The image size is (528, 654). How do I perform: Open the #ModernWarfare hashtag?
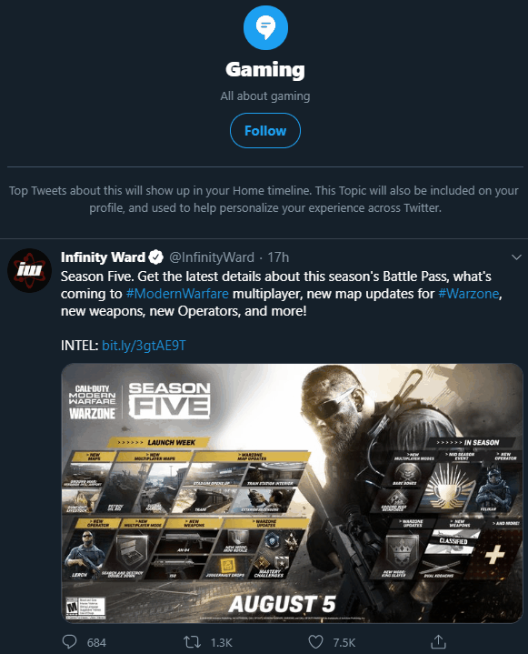click(177, 294)
